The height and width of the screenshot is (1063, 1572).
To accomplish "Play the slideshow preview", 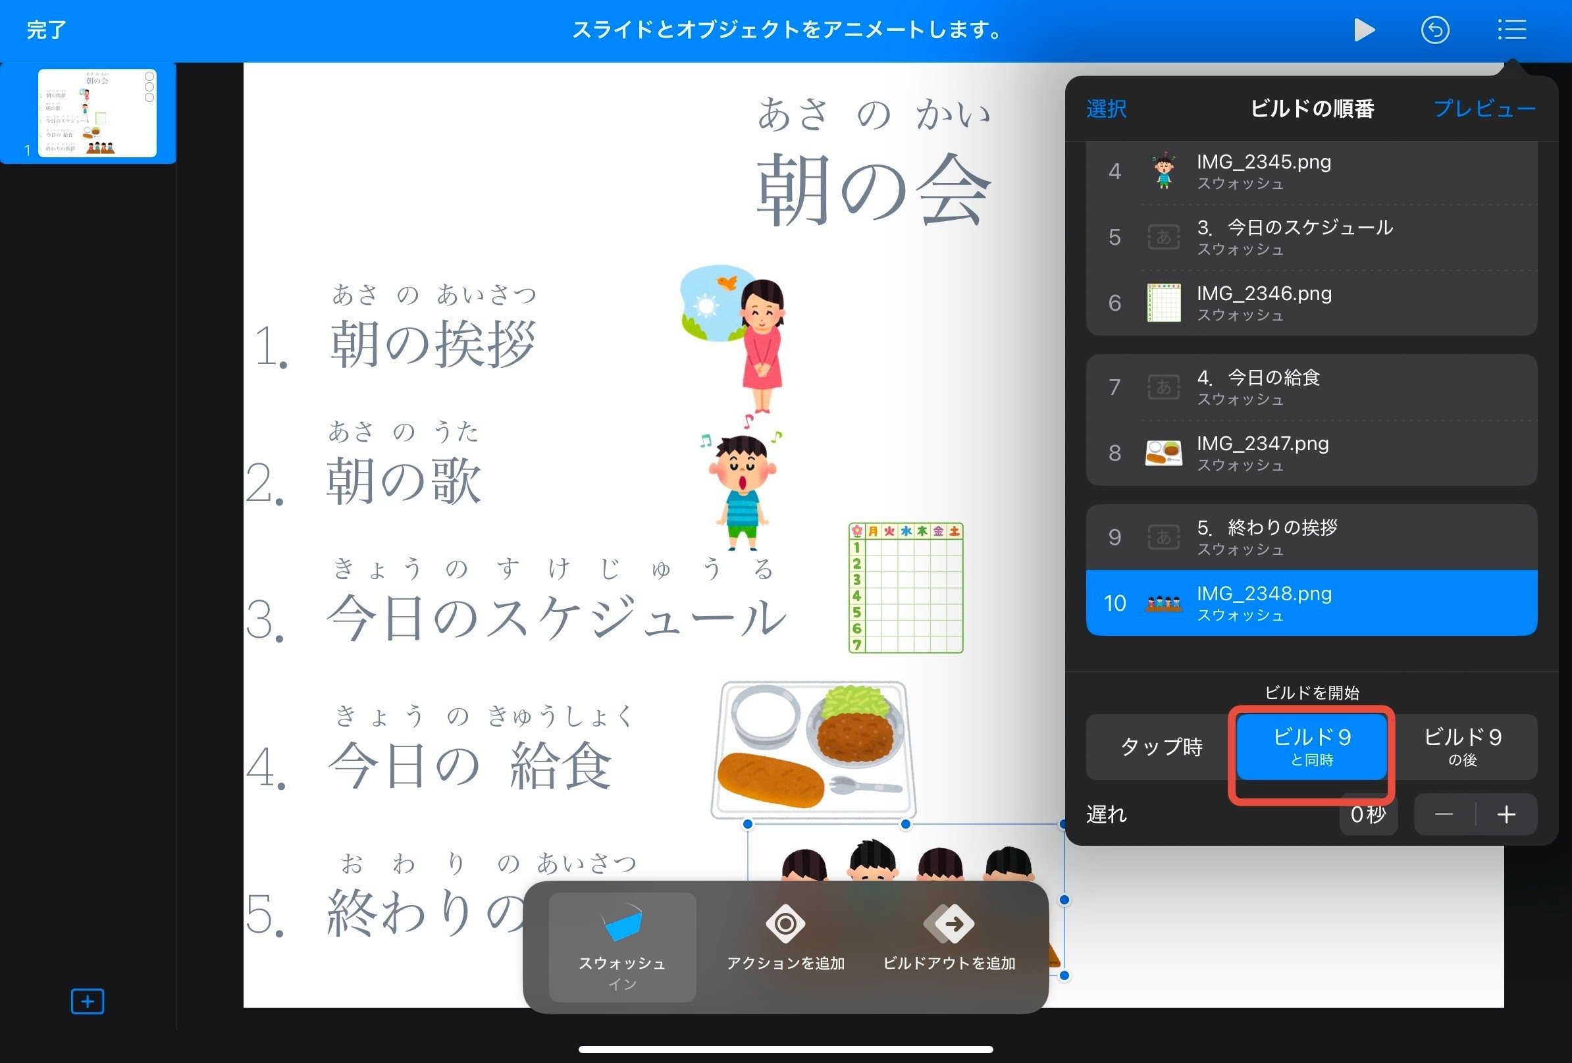I will tap(1365, 30).
